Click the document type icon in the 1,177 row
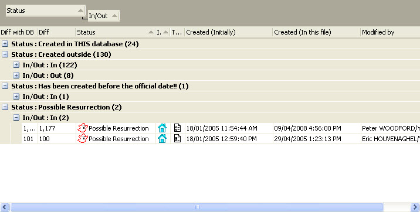This screenshot has width=420, height=212. pyautogui.click(x=177, y=128)
